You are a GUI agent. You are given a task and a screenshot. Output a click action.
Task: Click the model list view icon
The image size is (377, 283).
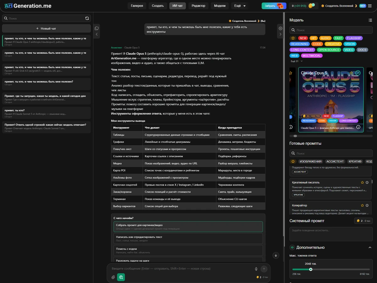370,20
